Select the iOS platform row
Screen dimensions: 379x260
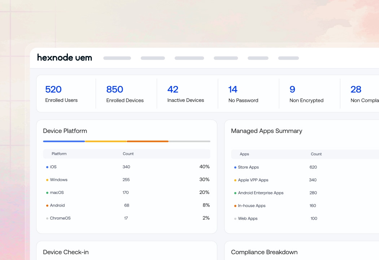point(127,167)
